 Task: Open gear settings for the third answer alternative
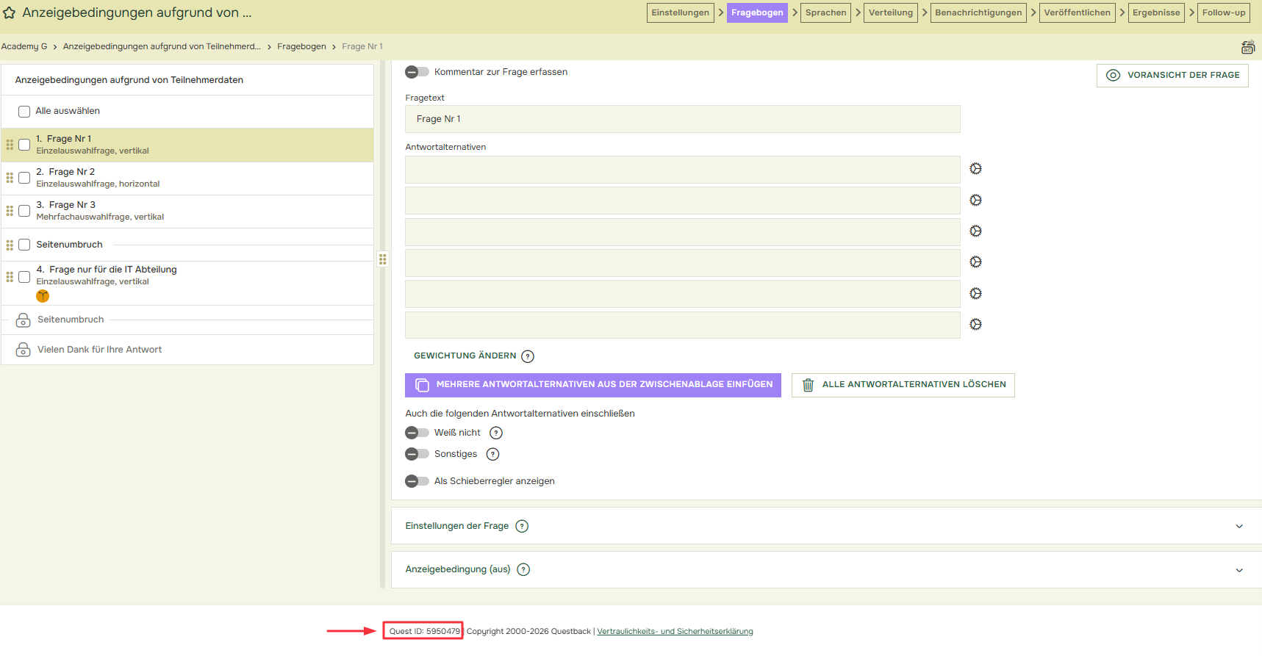tap(975, 231)
